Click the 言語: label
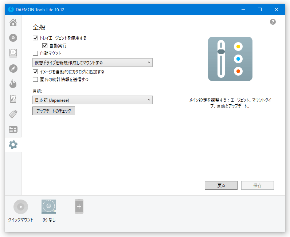 tap(38, 91)
